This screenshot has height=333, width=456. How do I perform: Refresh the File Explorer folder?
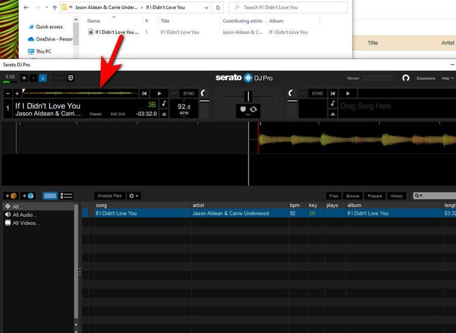[x=218, y=8]
